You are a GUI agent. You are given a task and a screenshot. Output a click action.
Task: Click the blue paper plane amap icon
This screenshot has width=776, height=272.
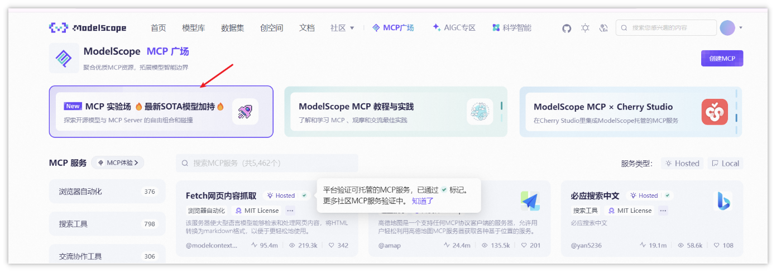[530, 201]
